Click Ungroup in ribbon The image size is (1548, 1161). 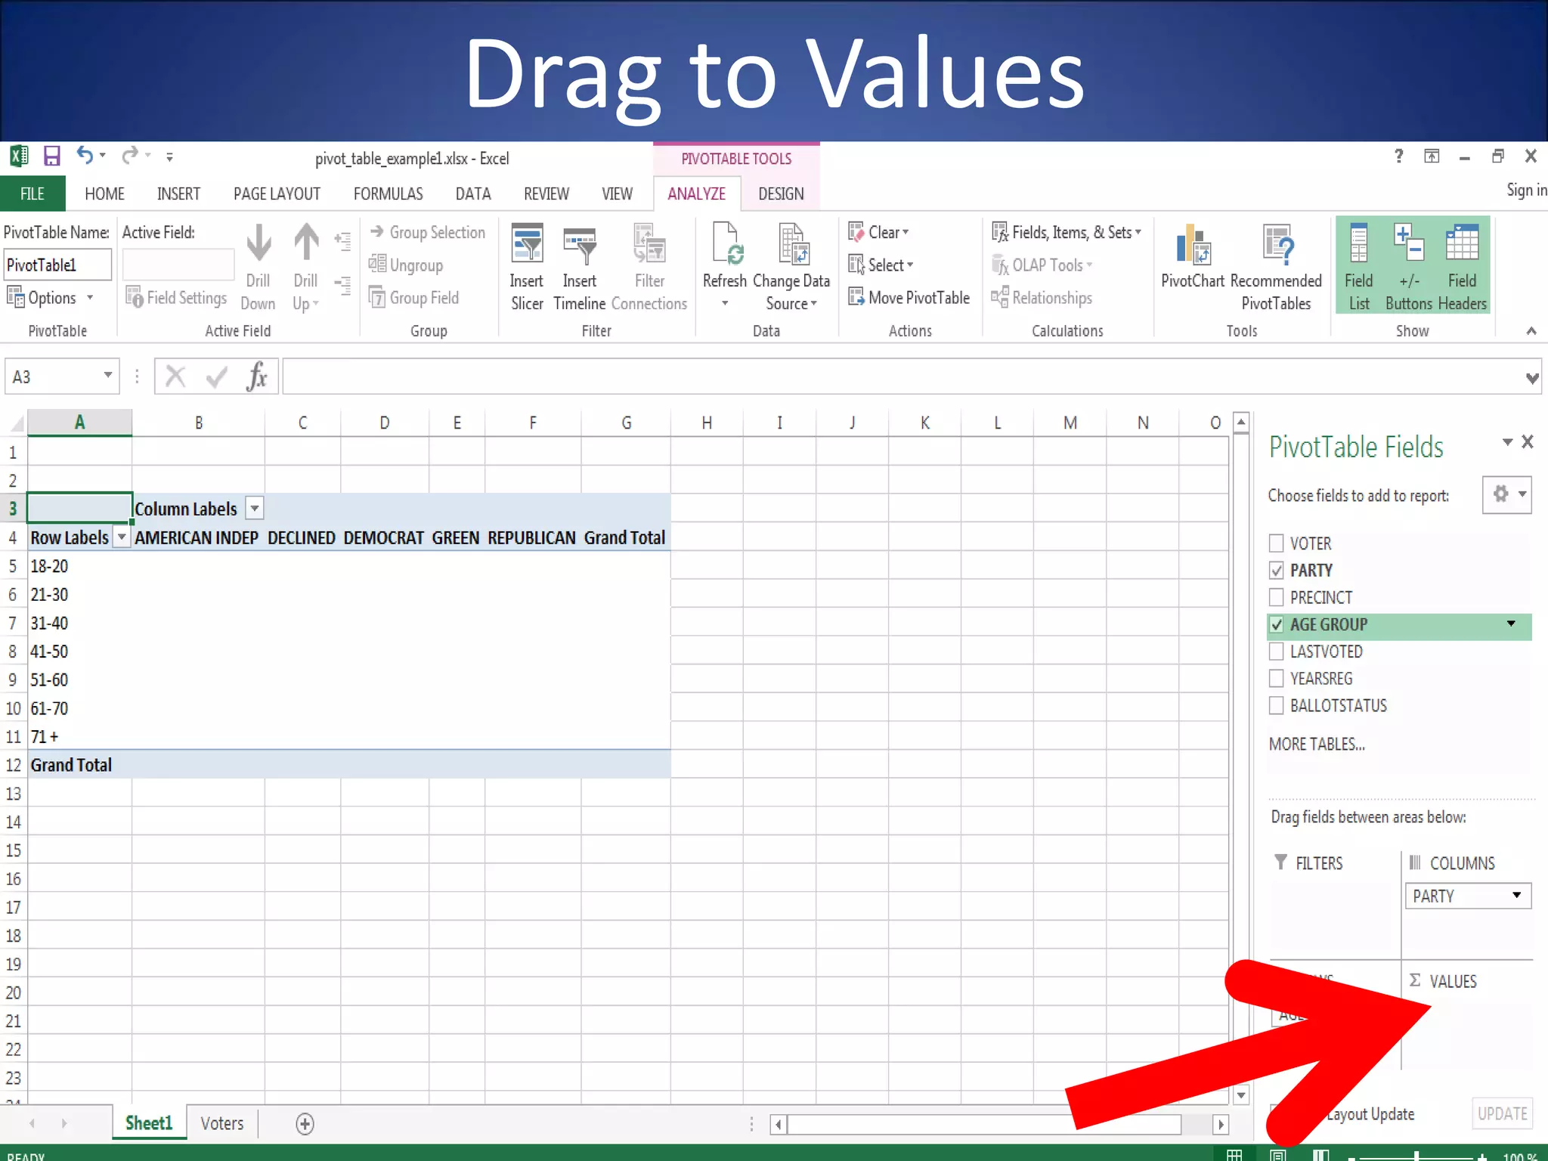[x=406, y=265]
